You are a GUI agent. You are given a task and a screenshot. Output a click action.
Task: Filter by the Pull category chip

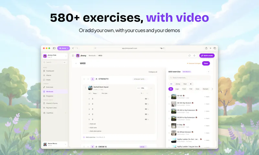(x=191, y=89)
